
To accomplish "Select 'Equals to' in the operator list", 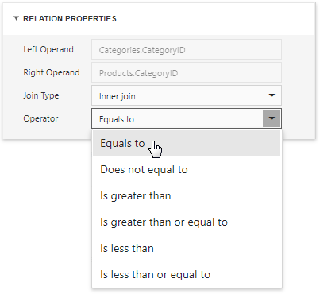I will tap(187, 143).
